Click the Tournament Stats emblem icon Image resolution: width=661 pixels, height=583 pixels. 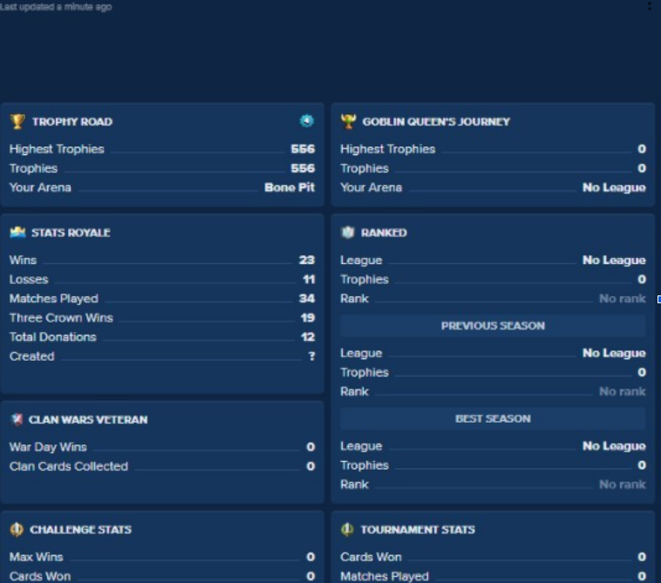pyautogui.click(x=347, y=529)
